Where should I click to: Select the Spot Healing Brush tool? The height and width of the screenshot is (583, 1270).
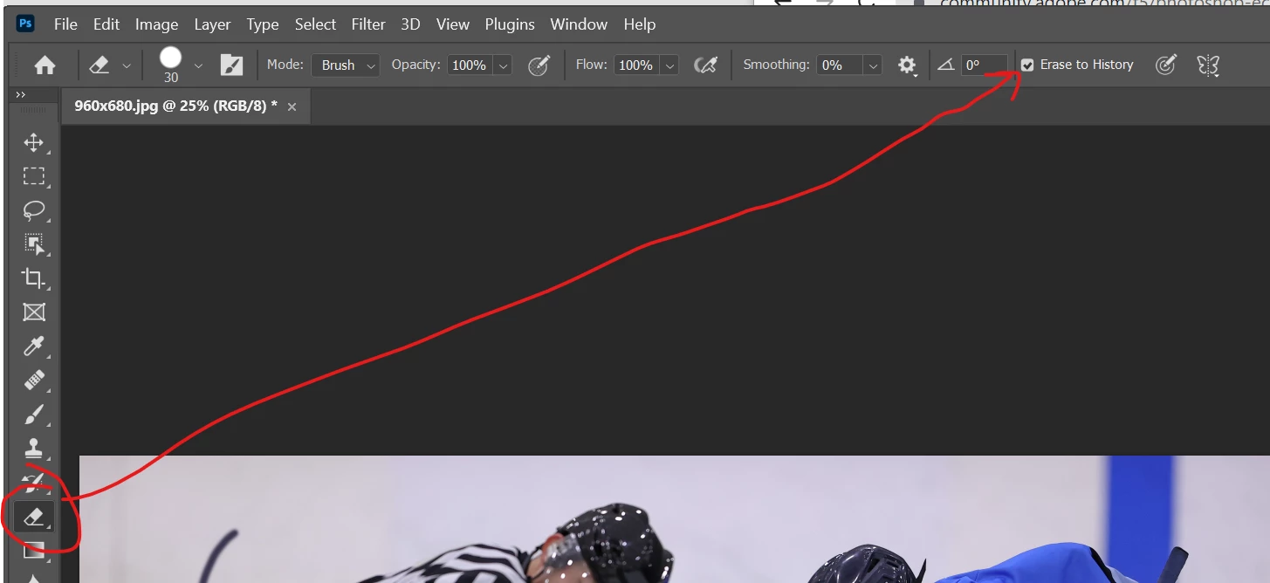coord(33,381)
